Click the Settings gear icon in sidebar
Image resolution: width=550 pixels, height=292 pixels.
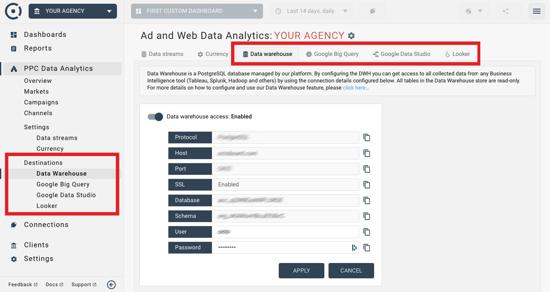point(14,259)
